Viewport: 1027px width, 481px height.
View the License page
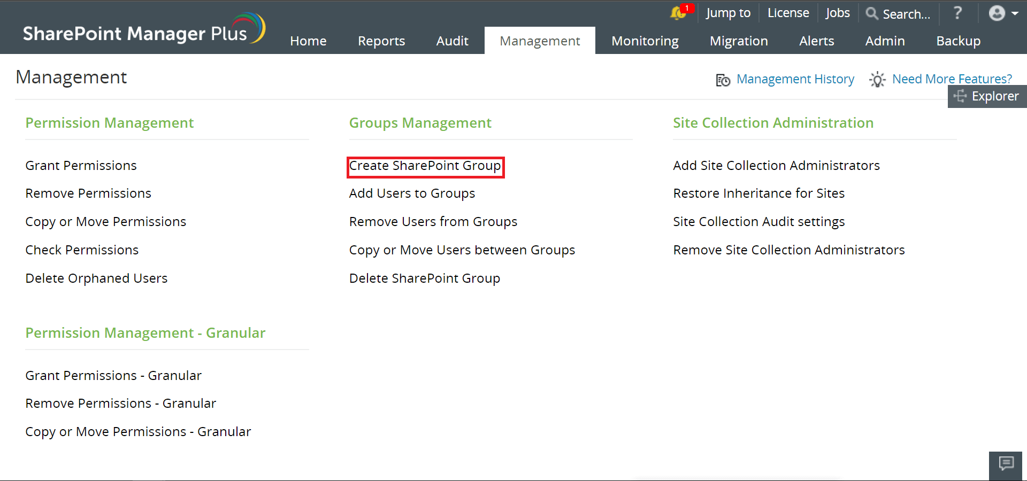point(788,13)
